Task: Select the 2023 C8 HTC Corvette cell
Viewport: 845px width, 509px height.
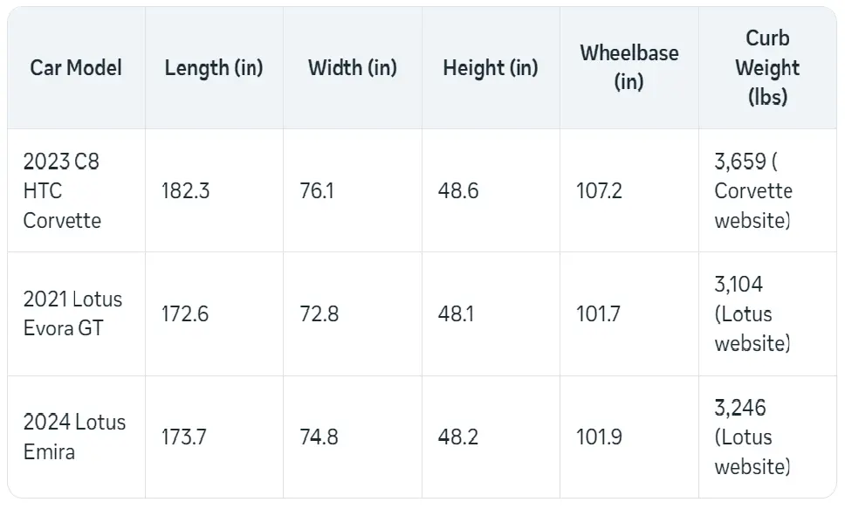Action: (x=63, y=190)
